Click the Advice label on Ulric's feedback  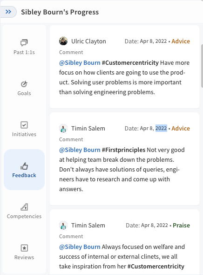(181, 41)
